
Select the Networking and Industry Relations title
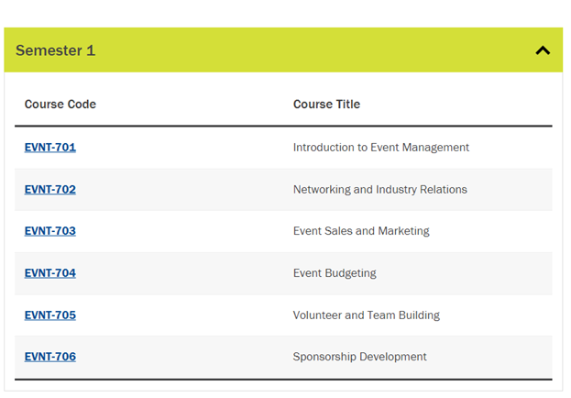pyautogui.click(x=379, y=190)
